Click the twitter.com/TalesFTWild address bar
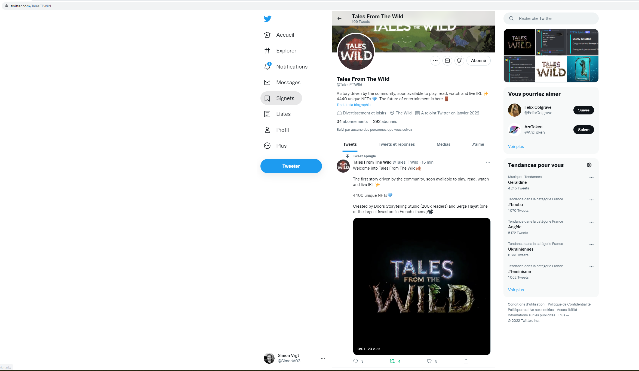 [x=31, y=6]
